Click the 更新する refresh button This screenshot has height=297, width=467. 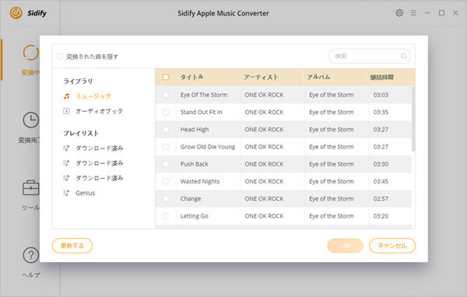[x=72, y=246]
